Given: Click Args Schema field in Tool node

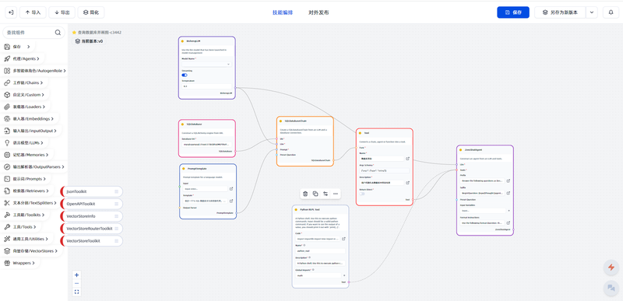Looking at the screenshot, I should [384, 170].
